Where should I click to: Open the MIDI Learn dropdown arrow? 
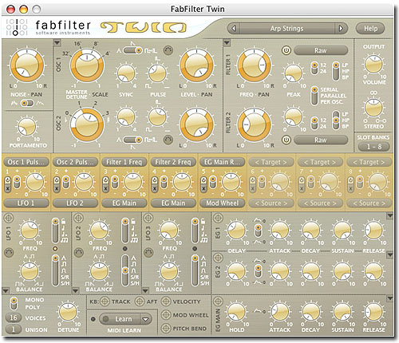(145, 319)
